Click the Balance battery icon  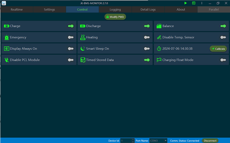point(159,26)
